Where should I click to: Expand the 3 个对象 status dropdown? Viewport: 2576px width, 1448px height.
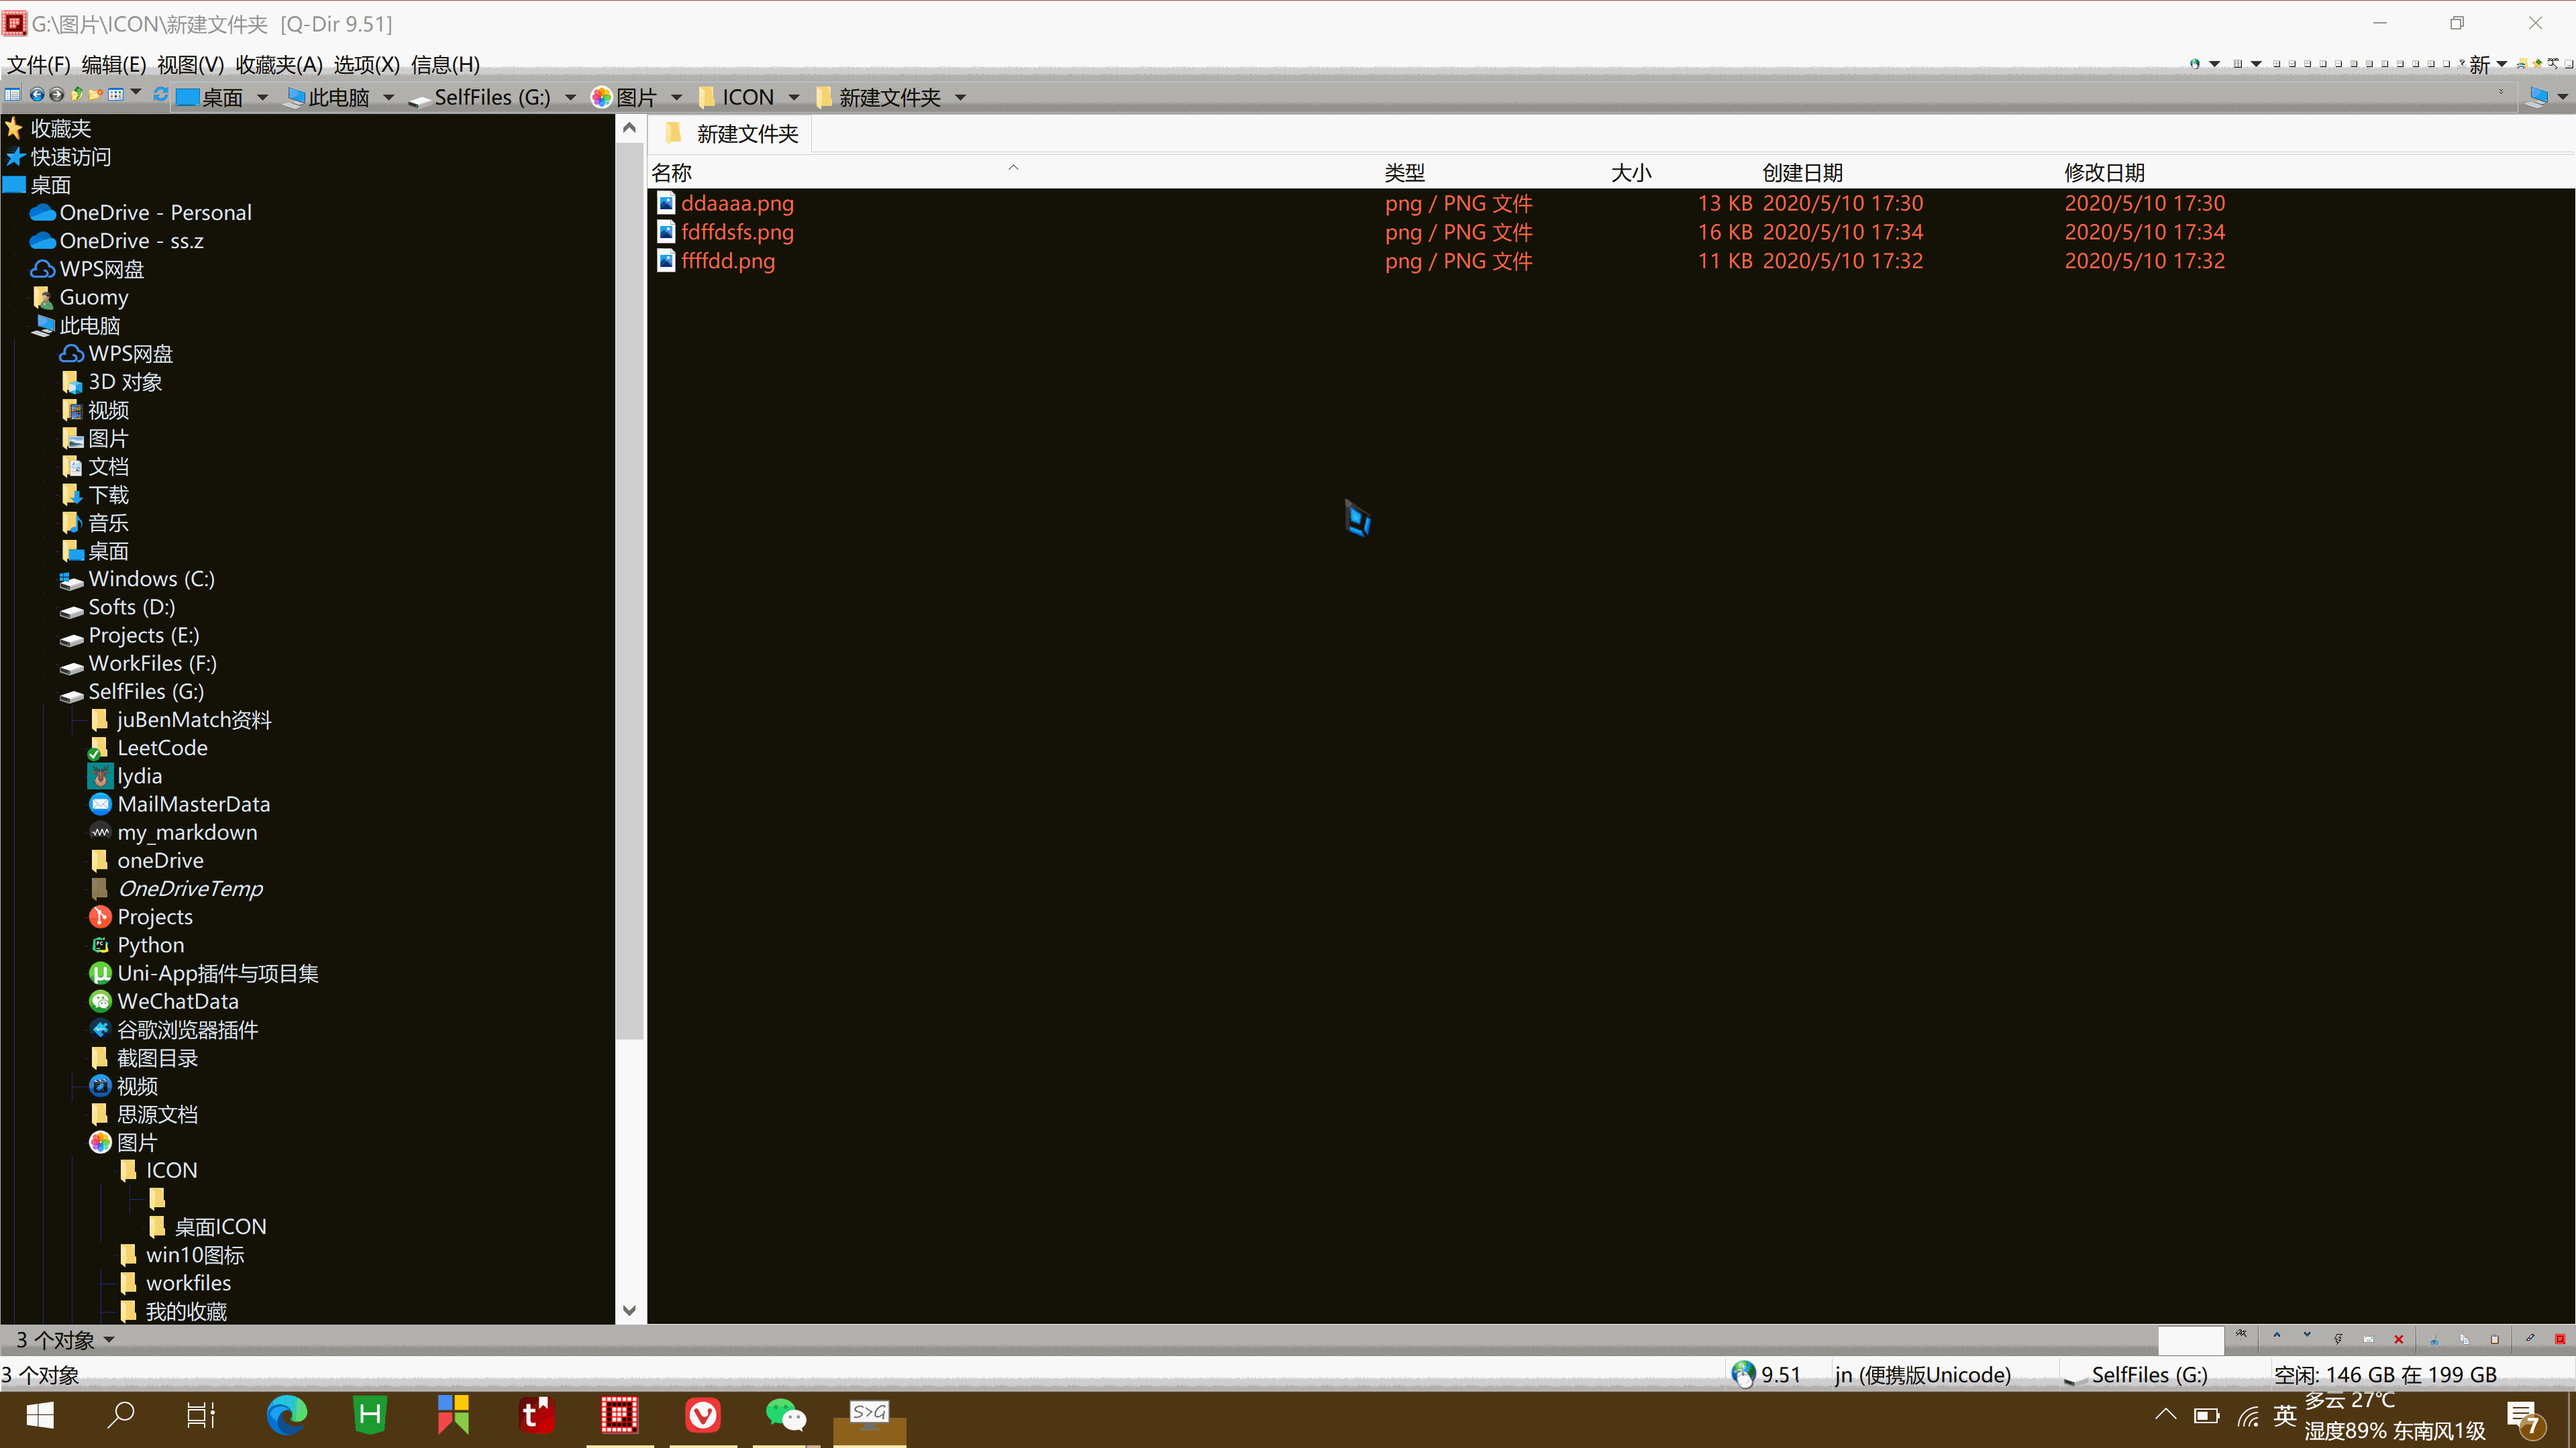coord(109,1340)
